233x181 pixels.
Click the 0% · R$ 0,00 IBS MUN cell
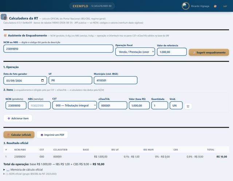tap(162, 157)
